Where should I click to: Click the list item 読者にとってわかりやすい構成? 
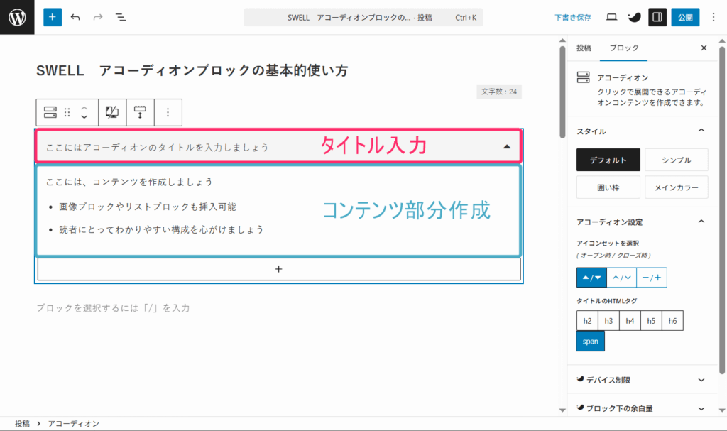click(x=161, y=229)
